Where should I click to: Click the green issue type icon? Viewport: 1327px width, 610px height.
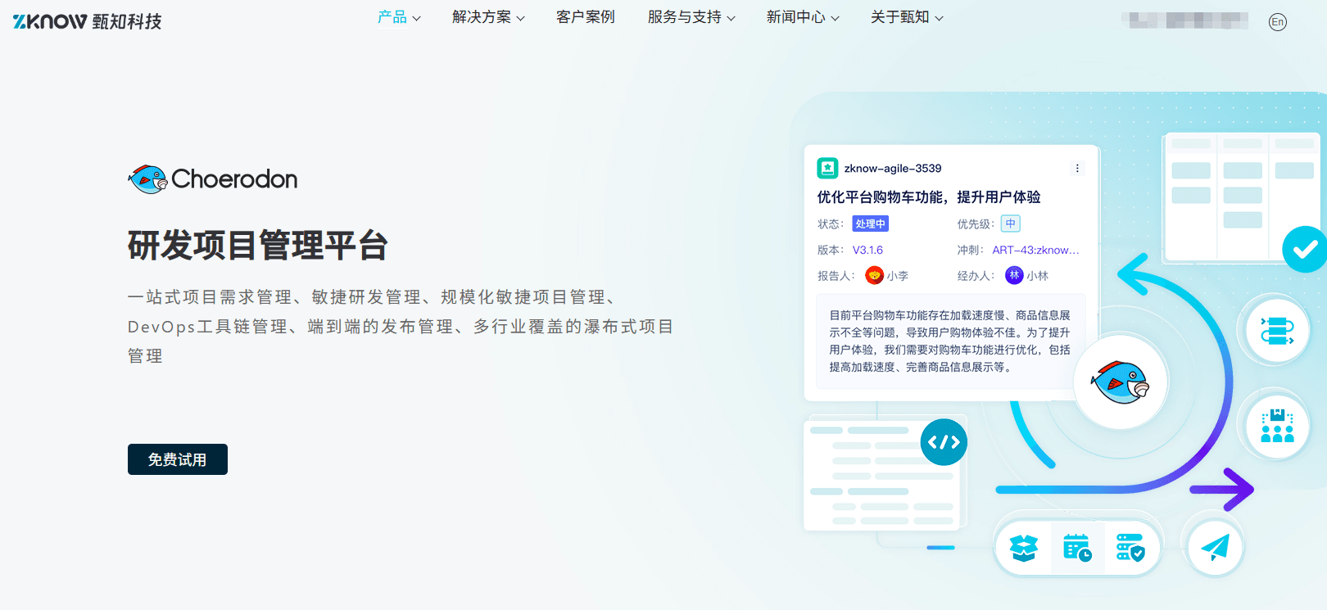click(x=827, y=168)
